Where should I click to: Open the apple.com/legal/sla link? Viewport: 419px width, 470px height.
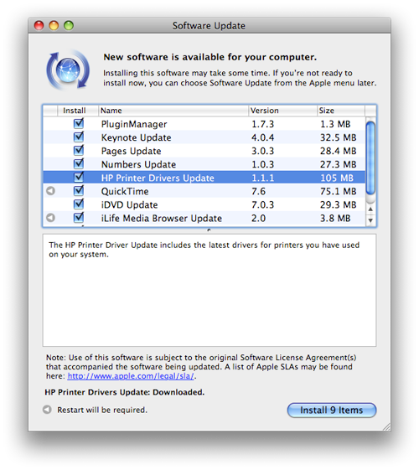(131, 376)
